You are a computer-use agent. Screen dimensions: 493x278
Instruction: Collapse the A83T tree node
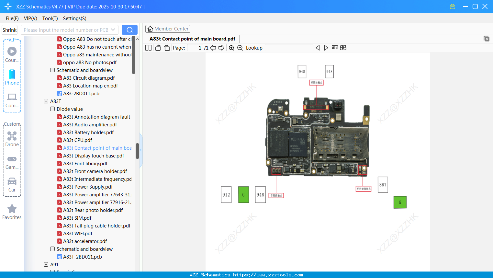tap(46, 101)
